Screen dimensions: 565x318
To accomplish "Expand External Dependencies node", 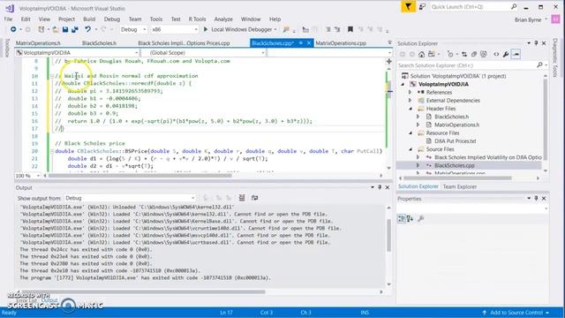I will [410, 101].
